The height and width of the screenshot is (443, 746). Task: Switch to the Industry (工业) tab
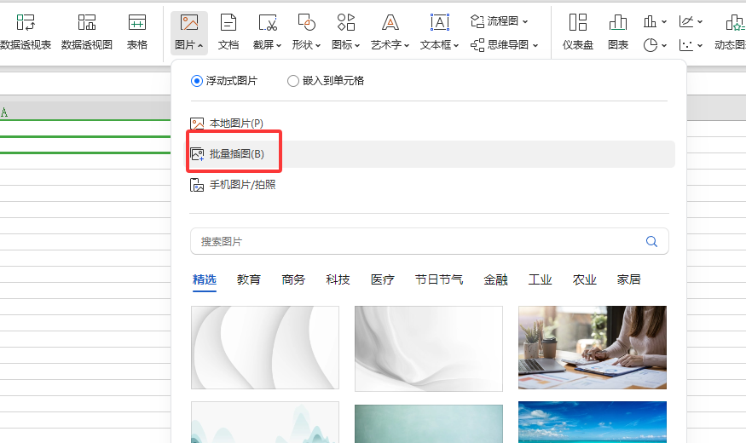[x=540, y=279]
